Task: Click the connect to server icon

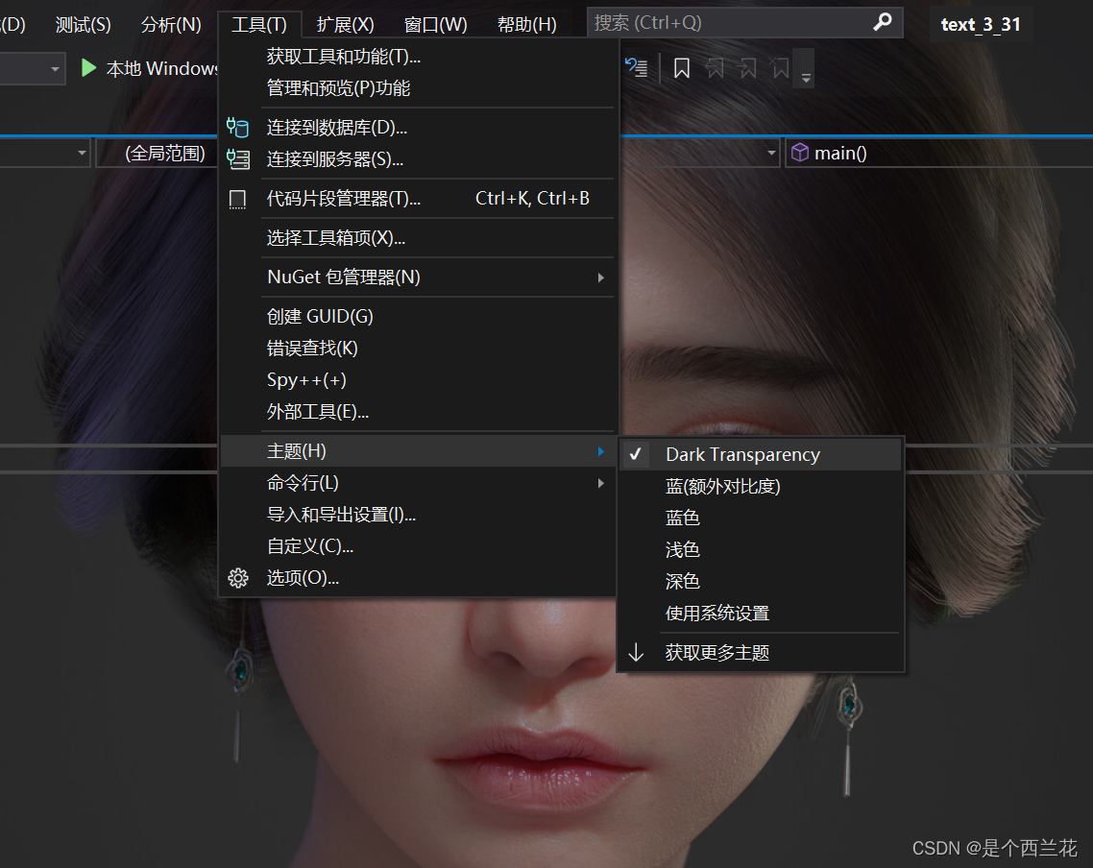Action: point(237,159)
